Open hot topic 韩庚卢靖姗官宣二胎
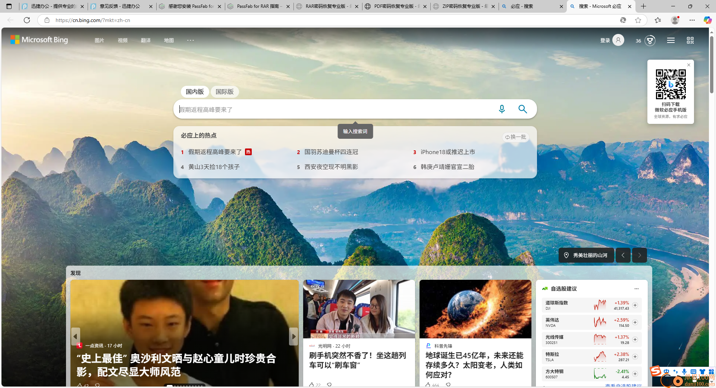 [x=447, y=167]
